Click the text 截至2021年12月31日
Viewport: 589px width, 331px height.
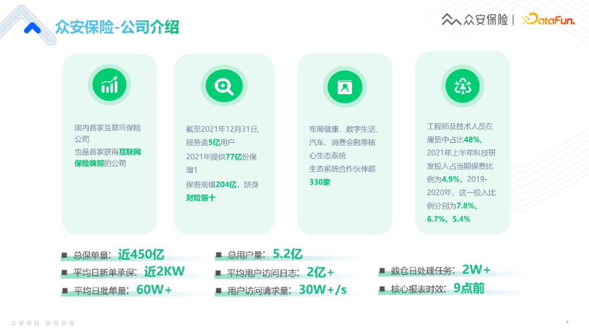coord(223,130)
